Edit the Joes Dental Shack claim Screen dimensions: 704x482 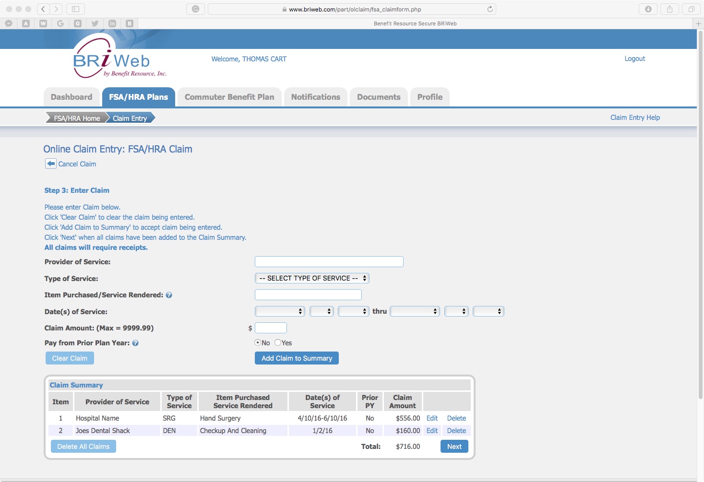[x=431, y=430]
